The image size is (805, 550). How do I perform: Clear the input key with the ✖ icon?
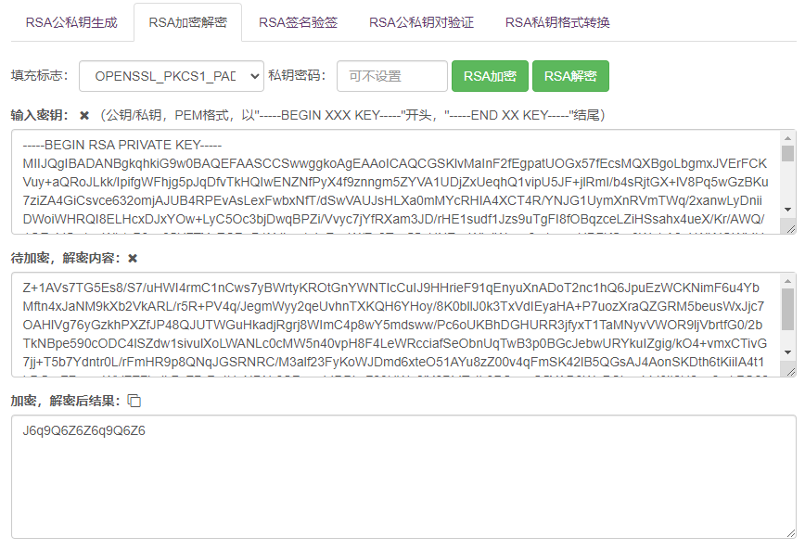(x=84, y=116)
